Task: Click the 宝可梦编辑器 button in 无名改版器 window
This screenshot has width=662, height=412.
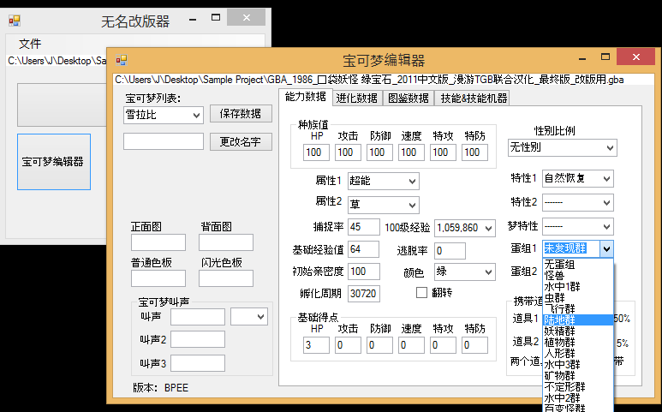Action: coord(54,162)
